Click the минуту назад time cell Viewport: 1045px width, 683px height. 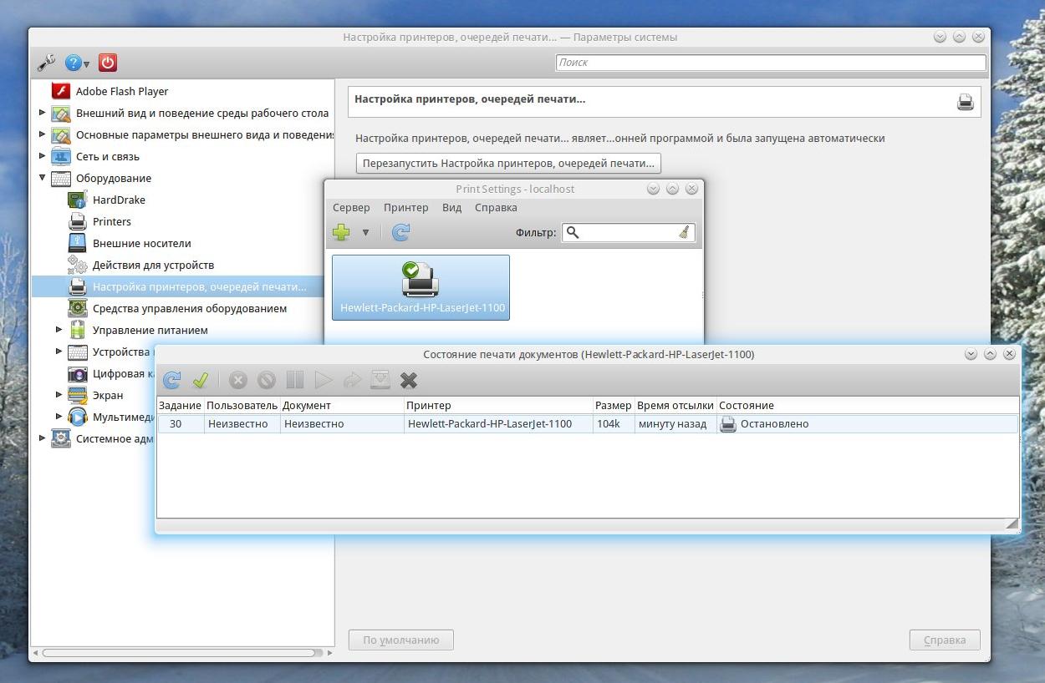(x=675, y=423)
